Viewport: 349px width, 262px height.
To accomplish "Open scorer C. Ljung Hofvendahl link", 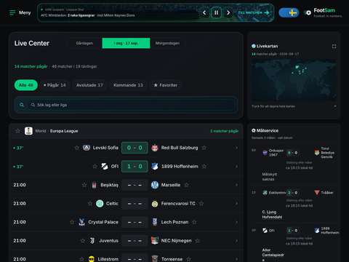I will coord(272,215).
